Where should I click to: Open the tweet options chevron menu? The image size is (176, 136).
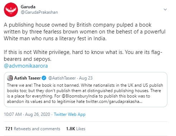(x=165, y=9)
